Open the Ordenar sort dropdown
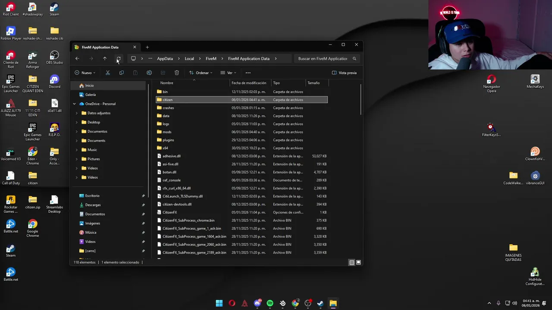Viewport: 552px width, 310px height. (201, 73)
